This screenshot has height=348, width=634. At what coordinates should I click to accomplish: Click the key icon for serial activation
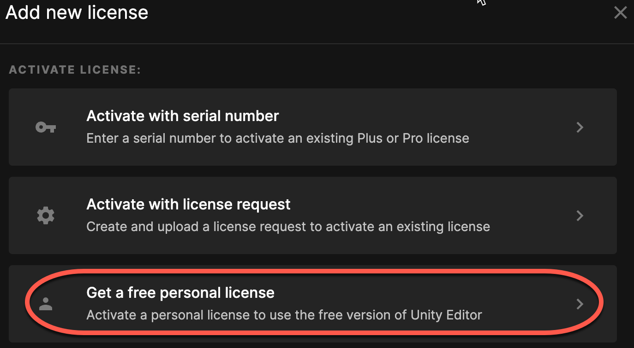45,127
